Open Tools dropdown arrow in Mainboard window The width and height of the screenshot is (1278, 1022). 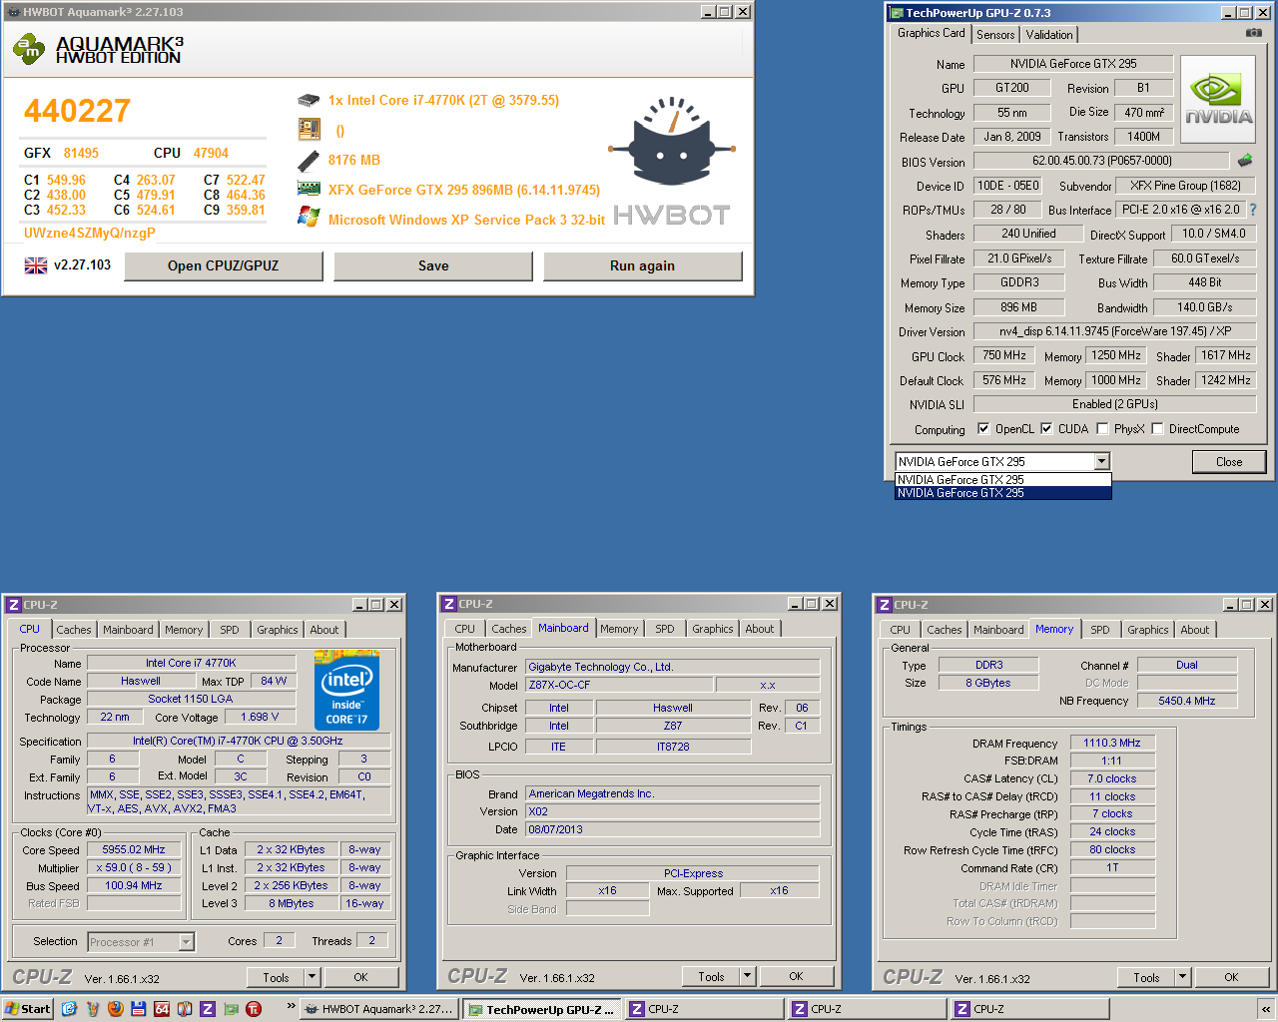[x=747, y=976]
